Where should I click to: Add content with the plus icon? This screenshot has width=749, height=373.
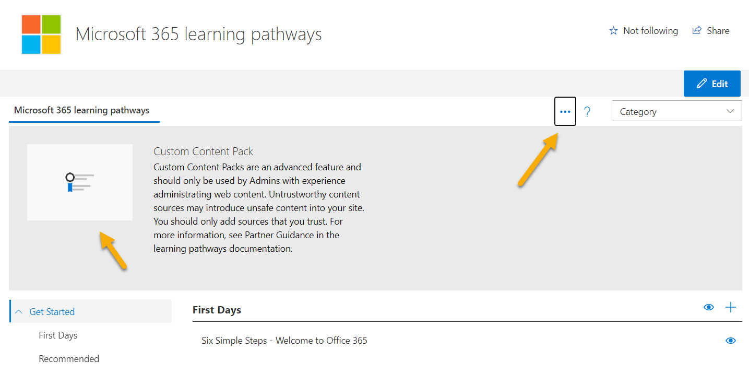(731, 307)
